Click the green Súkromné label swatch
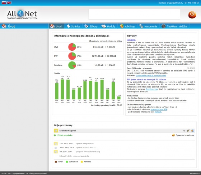The width and height of the screenshot is (201, 175). tap(67, 162)
